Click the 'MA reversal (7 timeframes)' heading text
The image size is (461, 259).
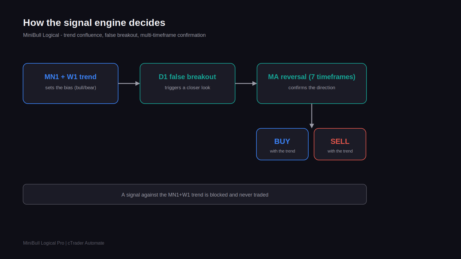point(312,77)
